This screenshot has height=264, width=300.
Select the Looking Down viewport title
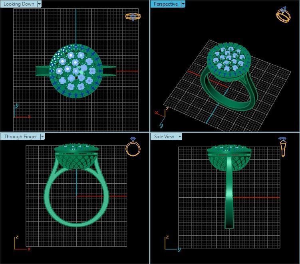pyautogui.click(x=19, y=4)
